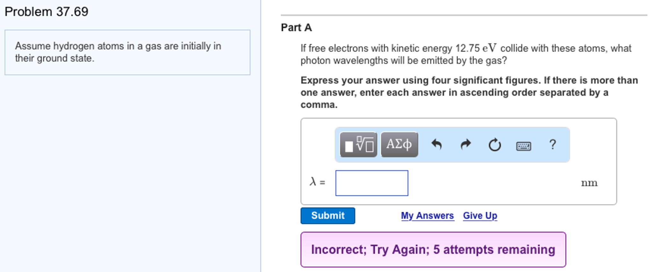Click the Give Up link
Screen dimensions: 652x272
(480, 216)
